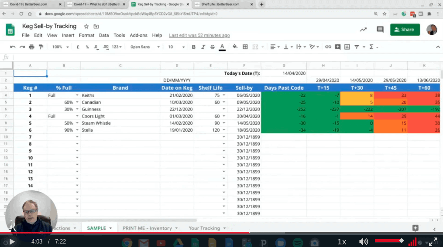
Task: Click the Google account avatar
Action: (431, 30)
